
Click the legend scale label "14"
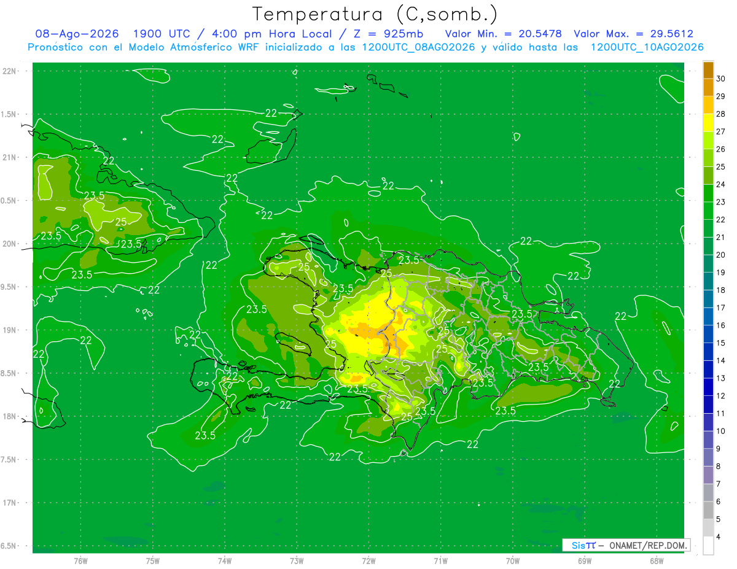click(720, 360)
